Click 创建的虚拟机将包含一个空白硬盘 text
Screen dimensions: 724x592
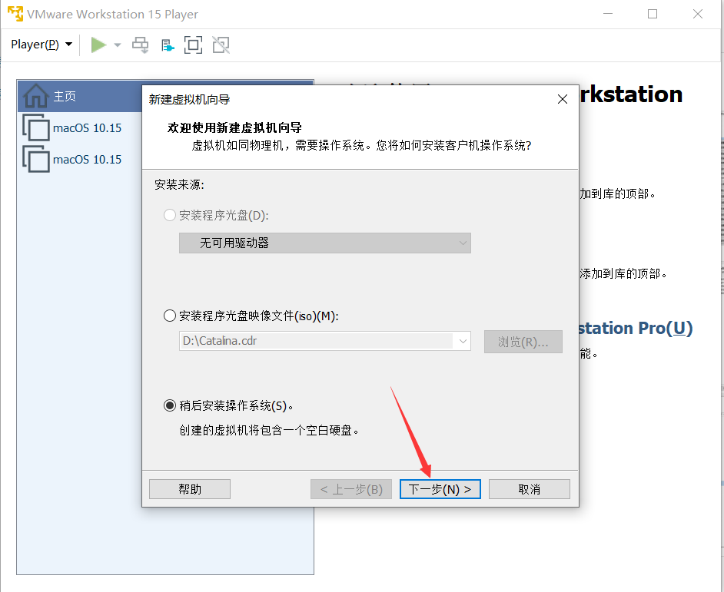[269, 430]
